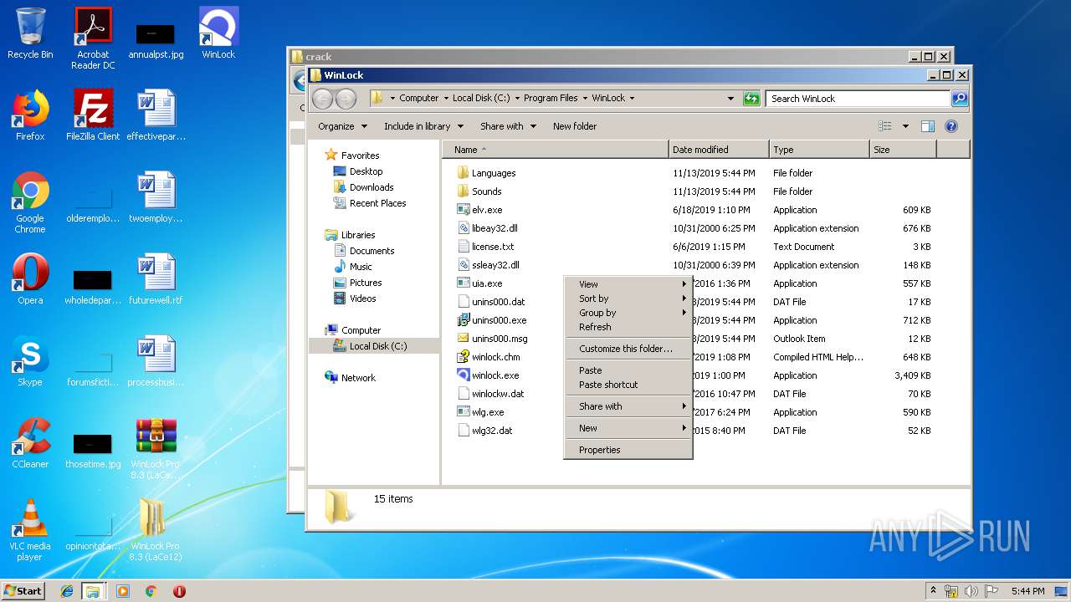Open the Recycle Bin desktop icon

coord(30,33)
